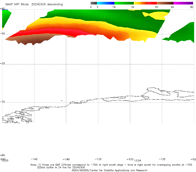Click the gray segment of the color bar

click(93, 3)
